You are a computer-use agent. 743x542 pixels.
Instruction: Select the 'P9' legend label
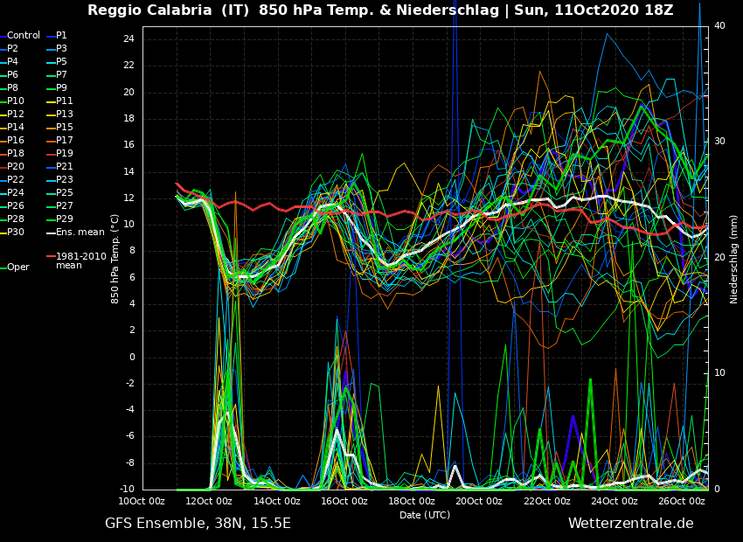61,87
